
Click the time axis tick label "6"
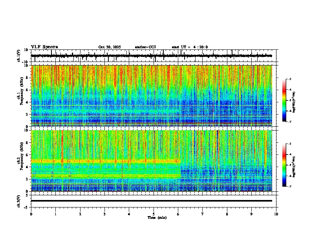pyautogui.click(x=178, y=214)
